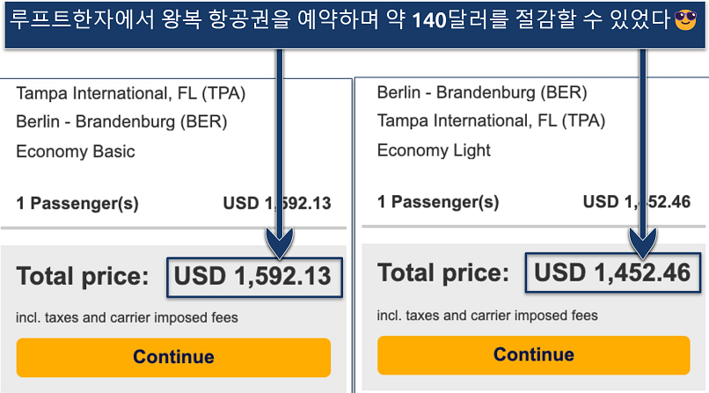Click Tampa International, FL (TPA) in left panel
This screenshot has height=393, width=709.
(x=130, y=93)
